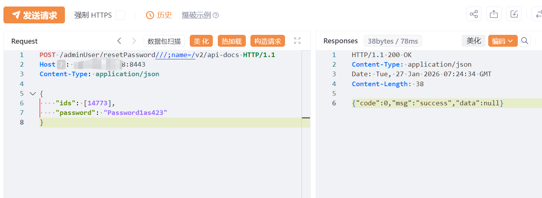The width and height of the screenshot is (542, 198).
Task: Open the 历史 history panel
Action: tap(159, 15)
